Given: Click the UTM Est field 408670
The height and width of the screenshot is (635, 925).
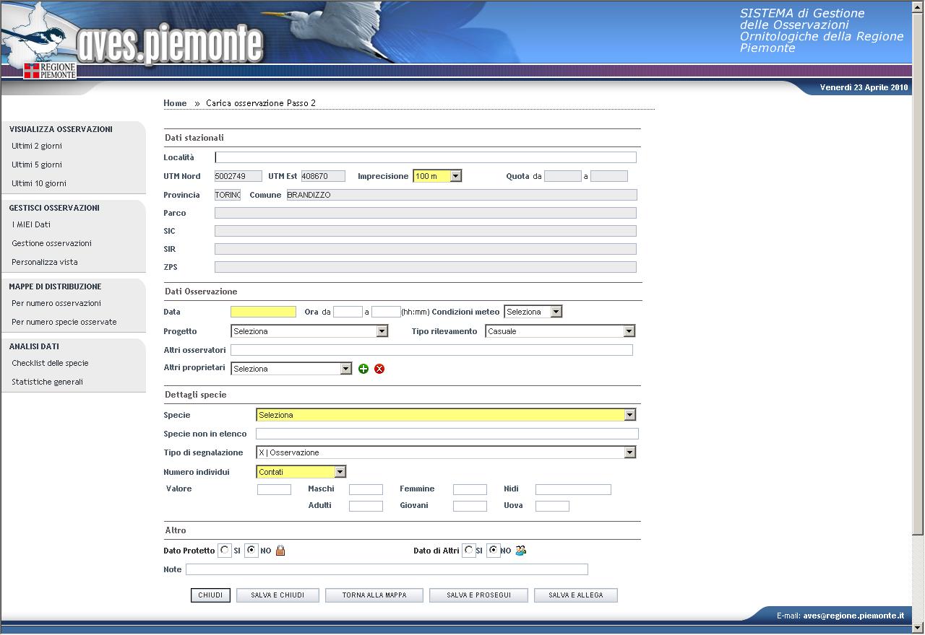Looking at the screenshot, I should pos(323,176).
